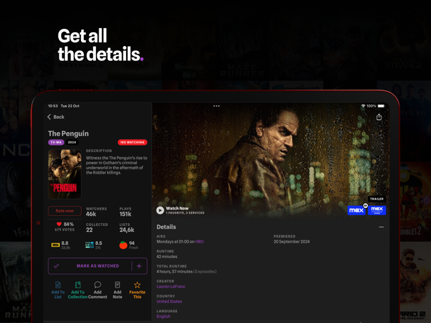Play Watch Now circular button

coord(160,210)
